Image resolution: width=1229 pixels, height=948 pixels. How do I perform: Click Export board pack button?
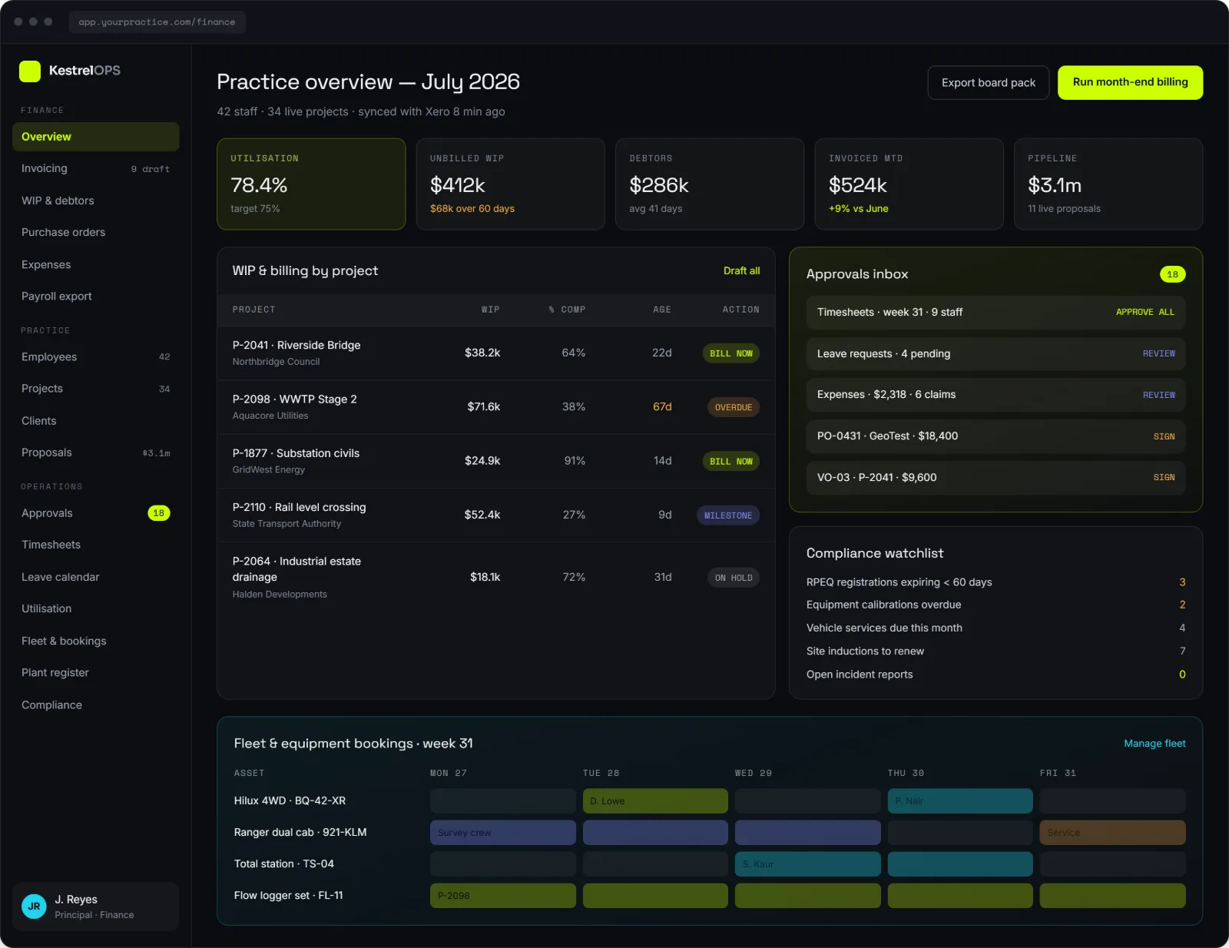[989, 82]
